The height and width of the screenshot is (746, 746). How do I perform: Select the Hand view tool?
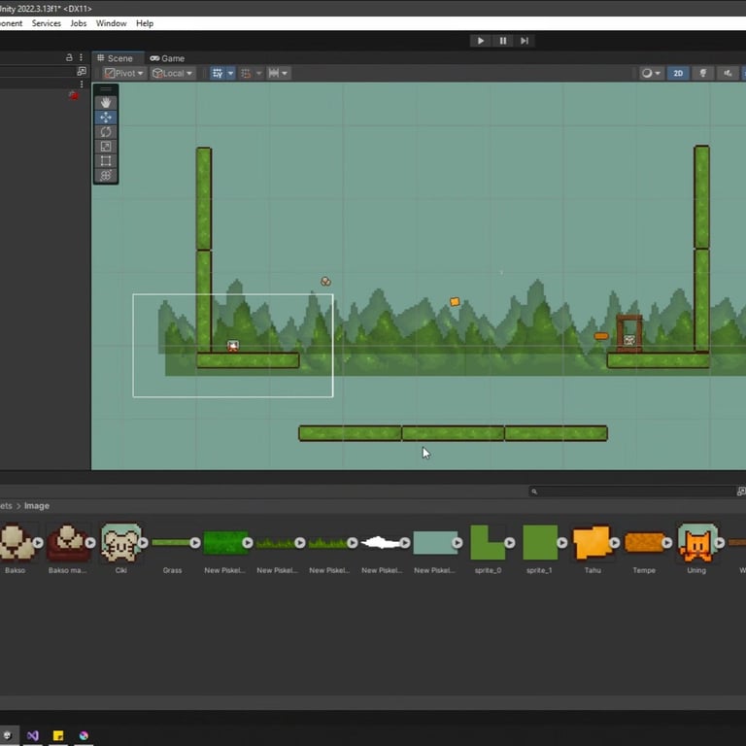106,102
